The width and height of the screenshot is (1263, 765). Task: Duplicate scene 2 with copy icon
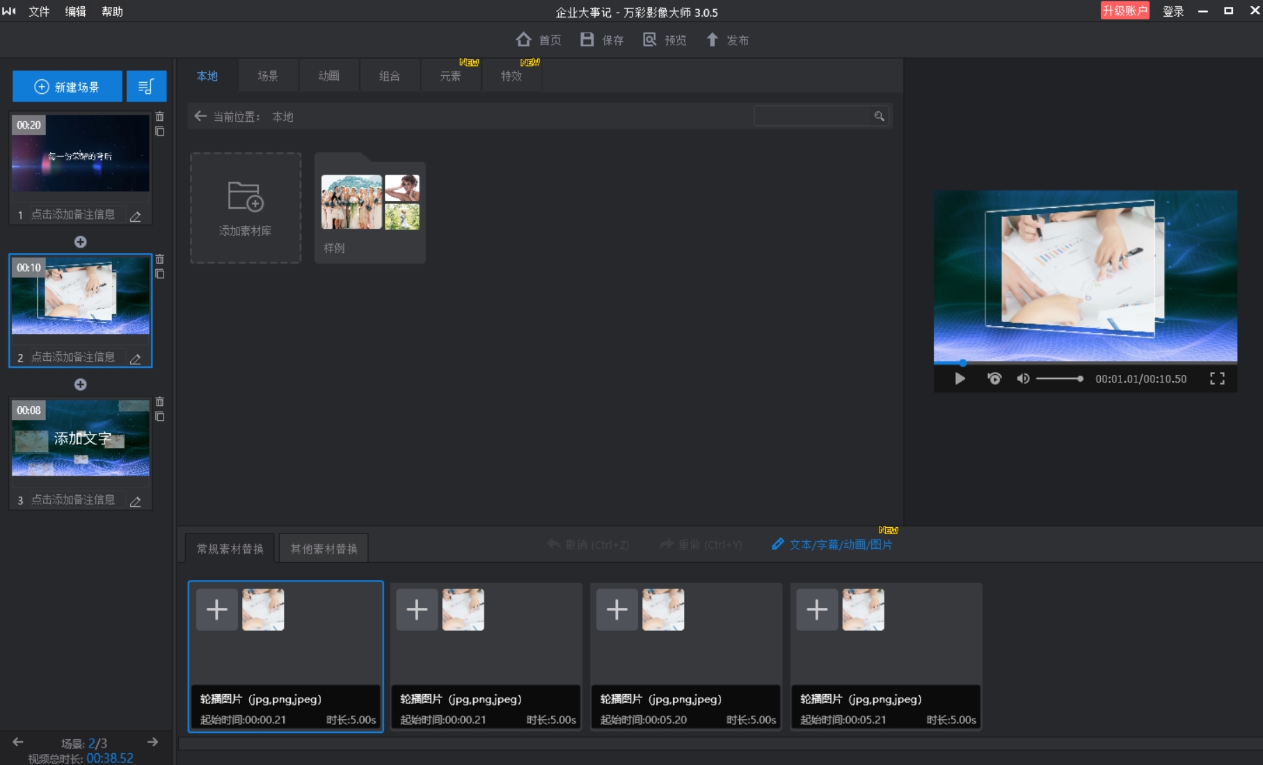click(x=159, y=274)
